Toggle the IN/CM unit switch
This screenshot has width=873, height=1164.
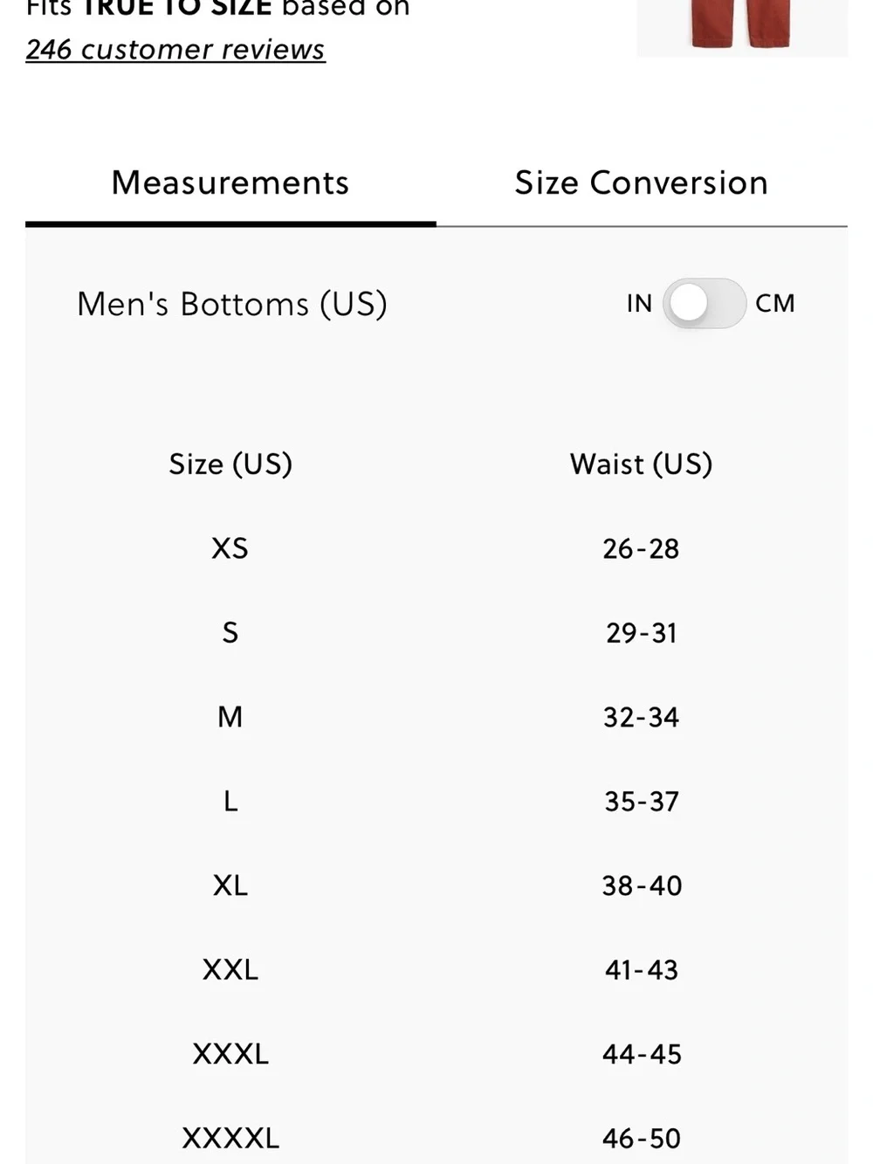[x=704, y=304]
